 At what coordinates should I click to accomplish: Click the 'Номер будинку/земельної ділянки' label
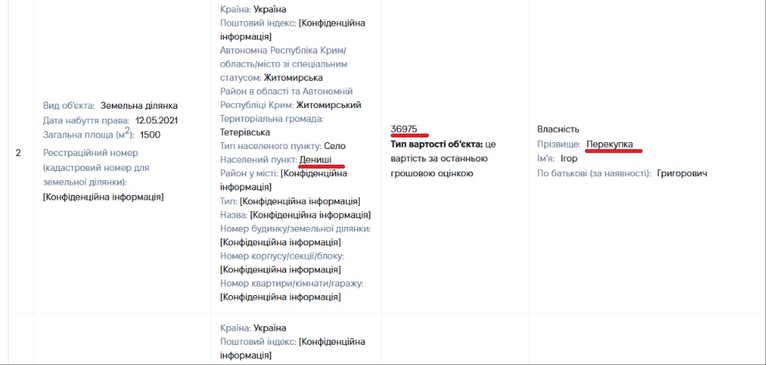click(x=295, y=228)
